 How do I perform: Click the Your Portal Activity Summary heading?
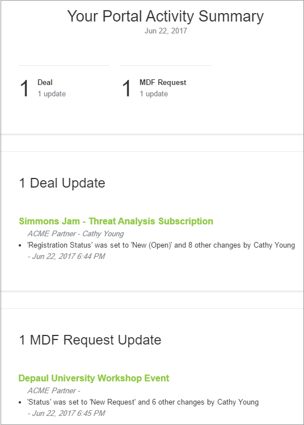click(166, 16)
